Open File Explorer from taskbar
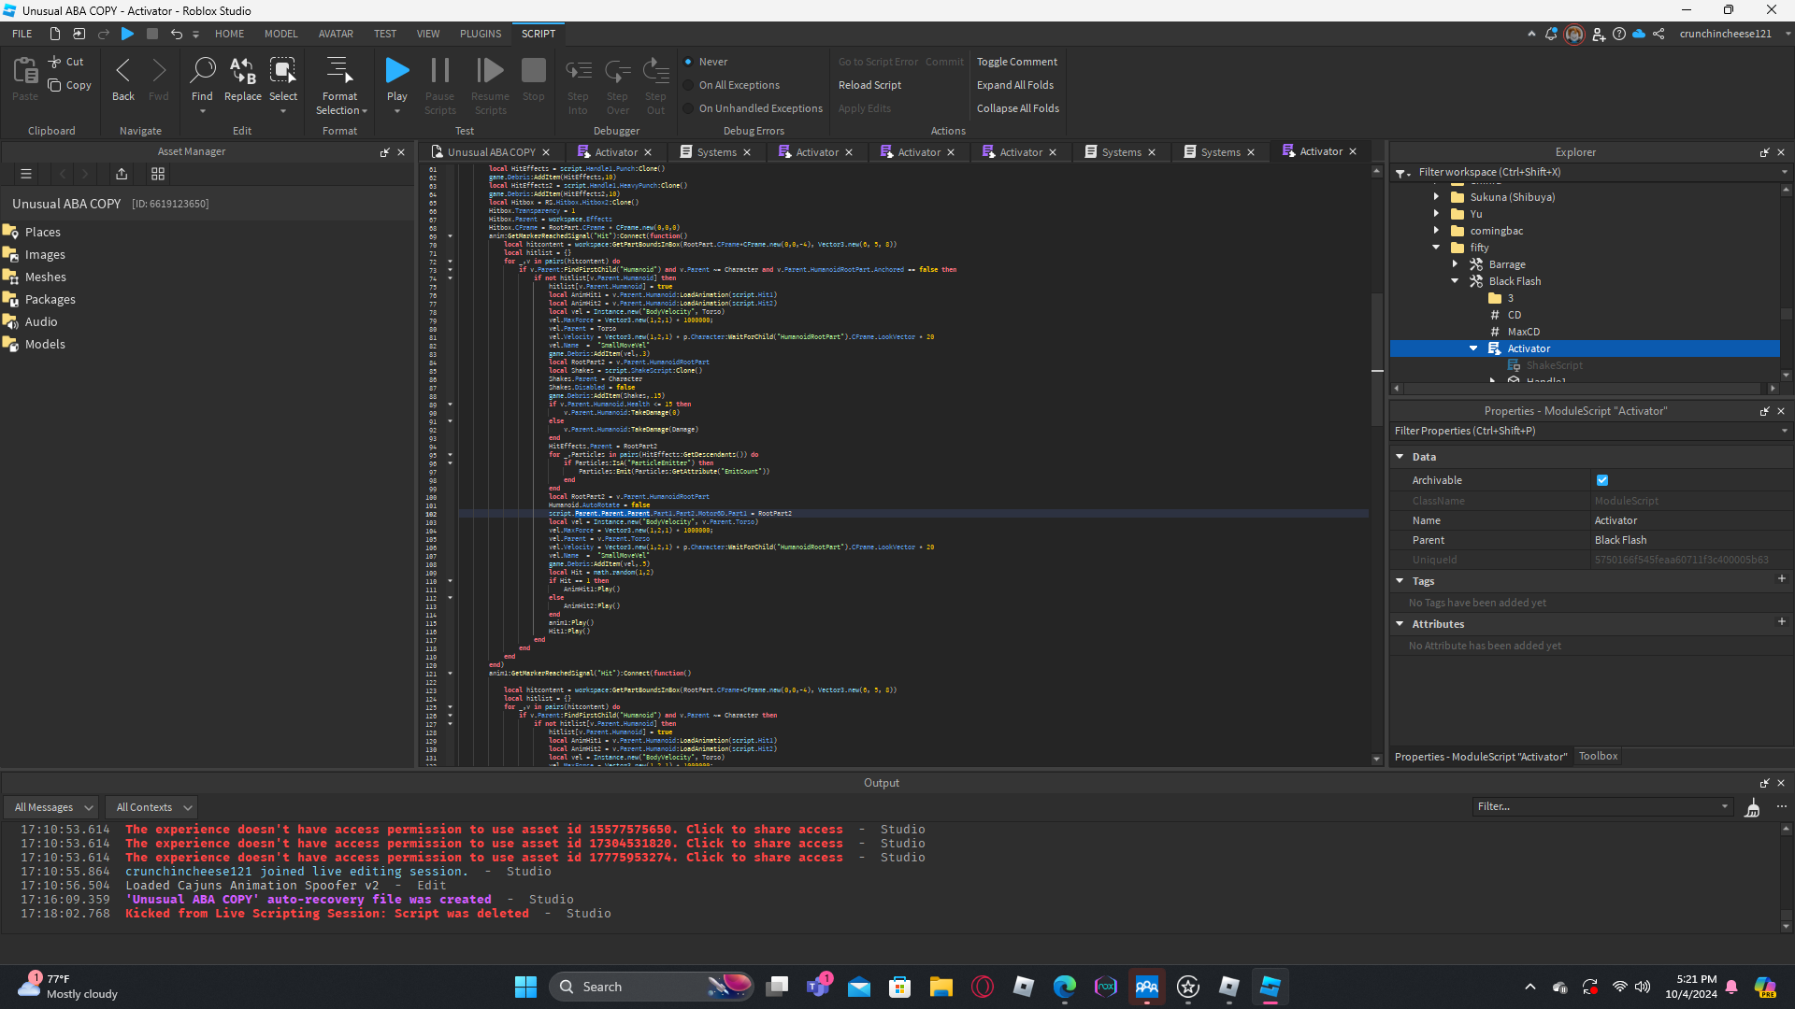This screenshot has height=1009, width=1795. point(941,987)
